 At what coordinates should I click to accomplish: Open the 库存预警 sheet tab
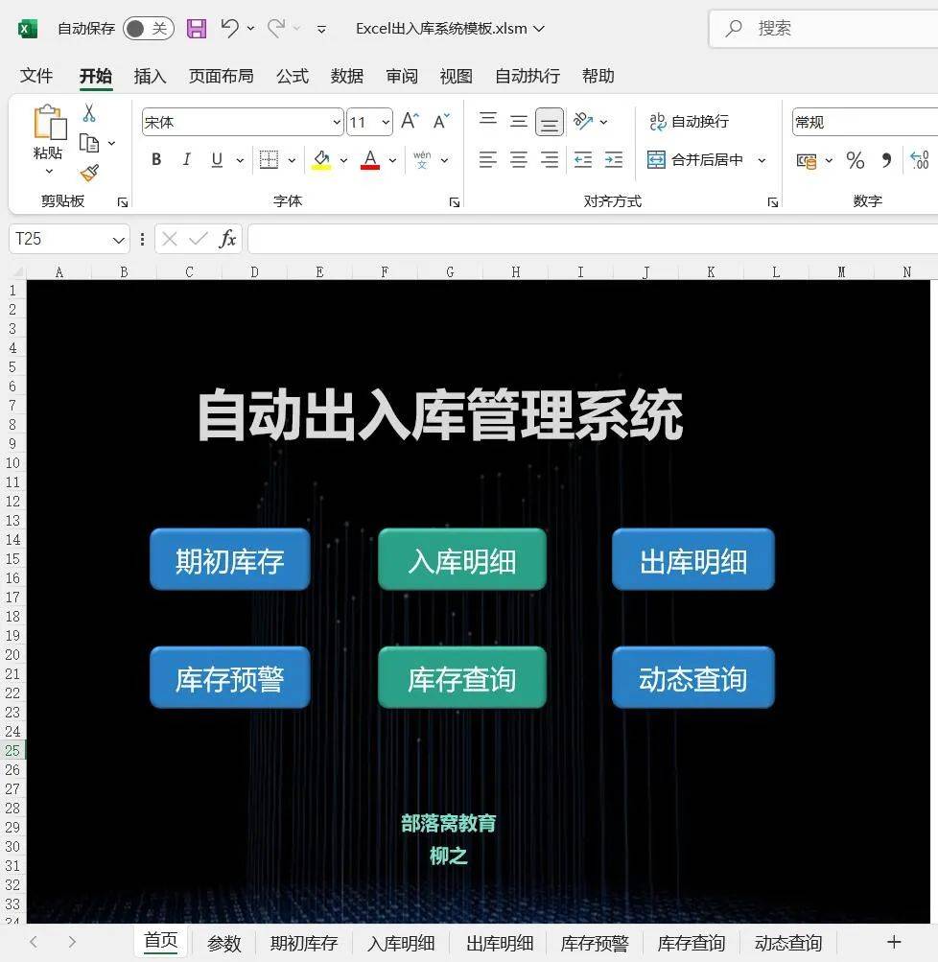(x=595, y=943)
